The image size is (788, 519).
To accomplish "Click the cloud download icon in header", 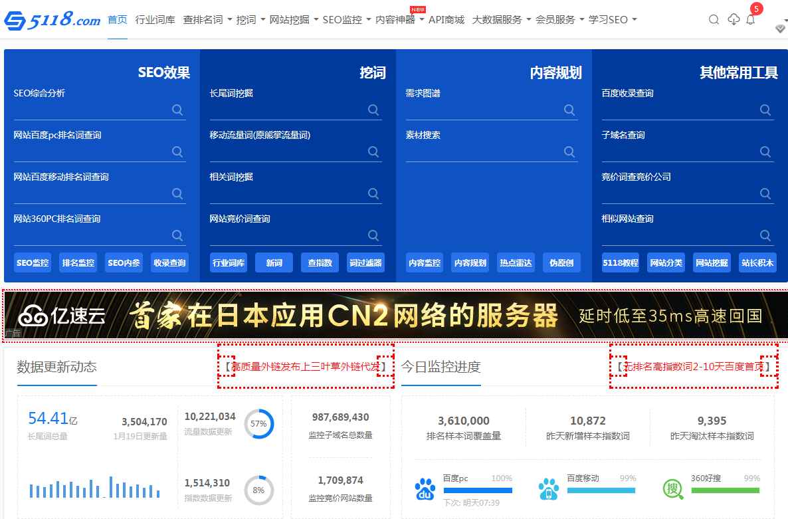I will click(x=734, y=20).
